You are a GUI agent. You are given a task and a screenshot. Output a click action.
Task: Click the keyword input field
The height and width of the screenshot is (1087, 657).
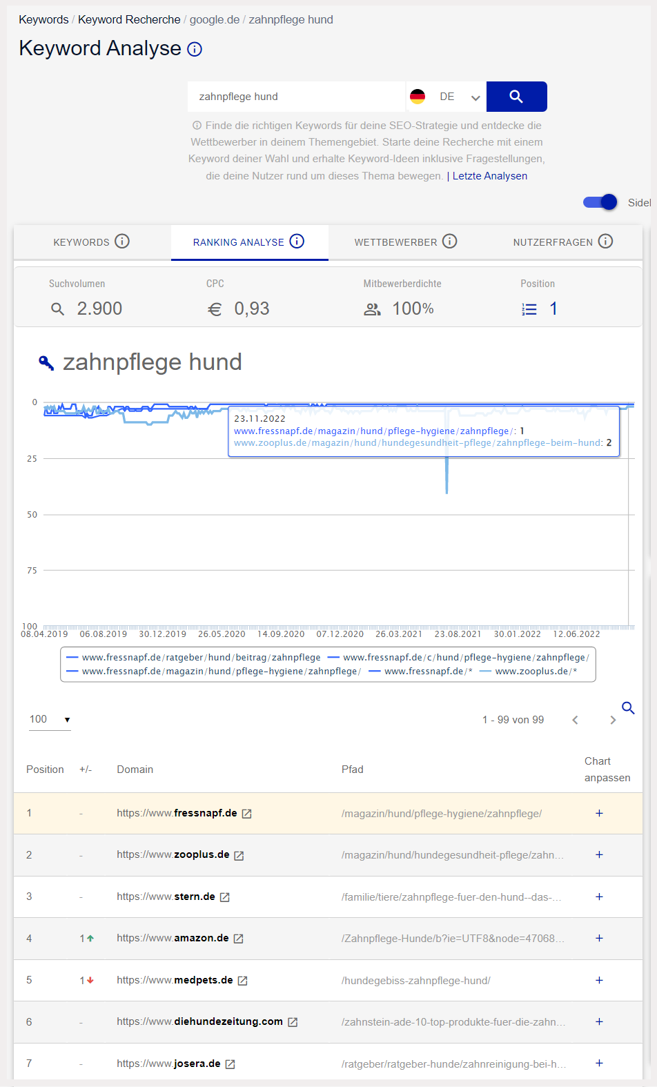(296, 97)
